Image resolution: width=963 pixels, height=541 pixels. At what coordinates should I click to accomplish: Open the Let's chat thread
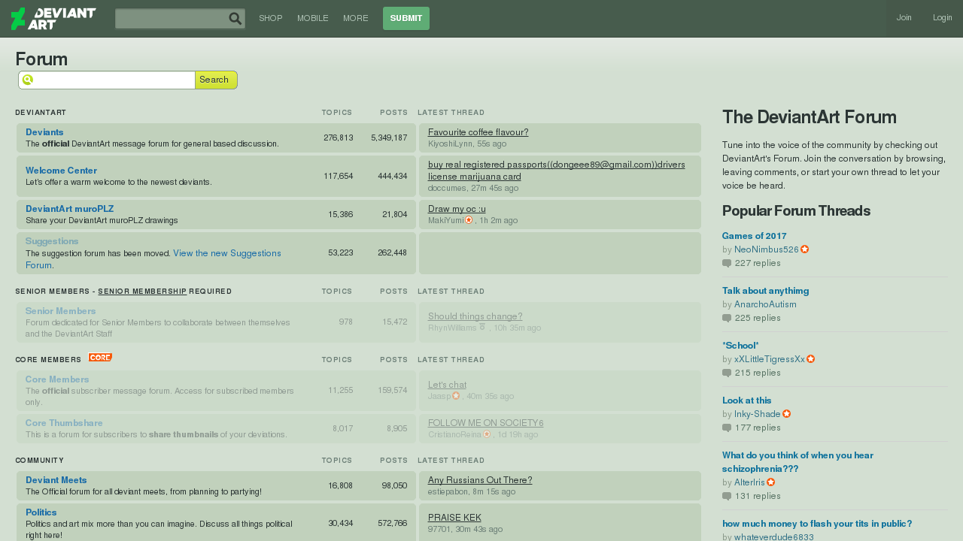click(x=447, y=385)
